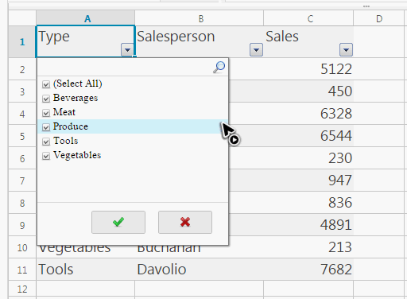Uncheck the Tools checkbox
This screenshot has height=299, width=407.
(46, 142)
